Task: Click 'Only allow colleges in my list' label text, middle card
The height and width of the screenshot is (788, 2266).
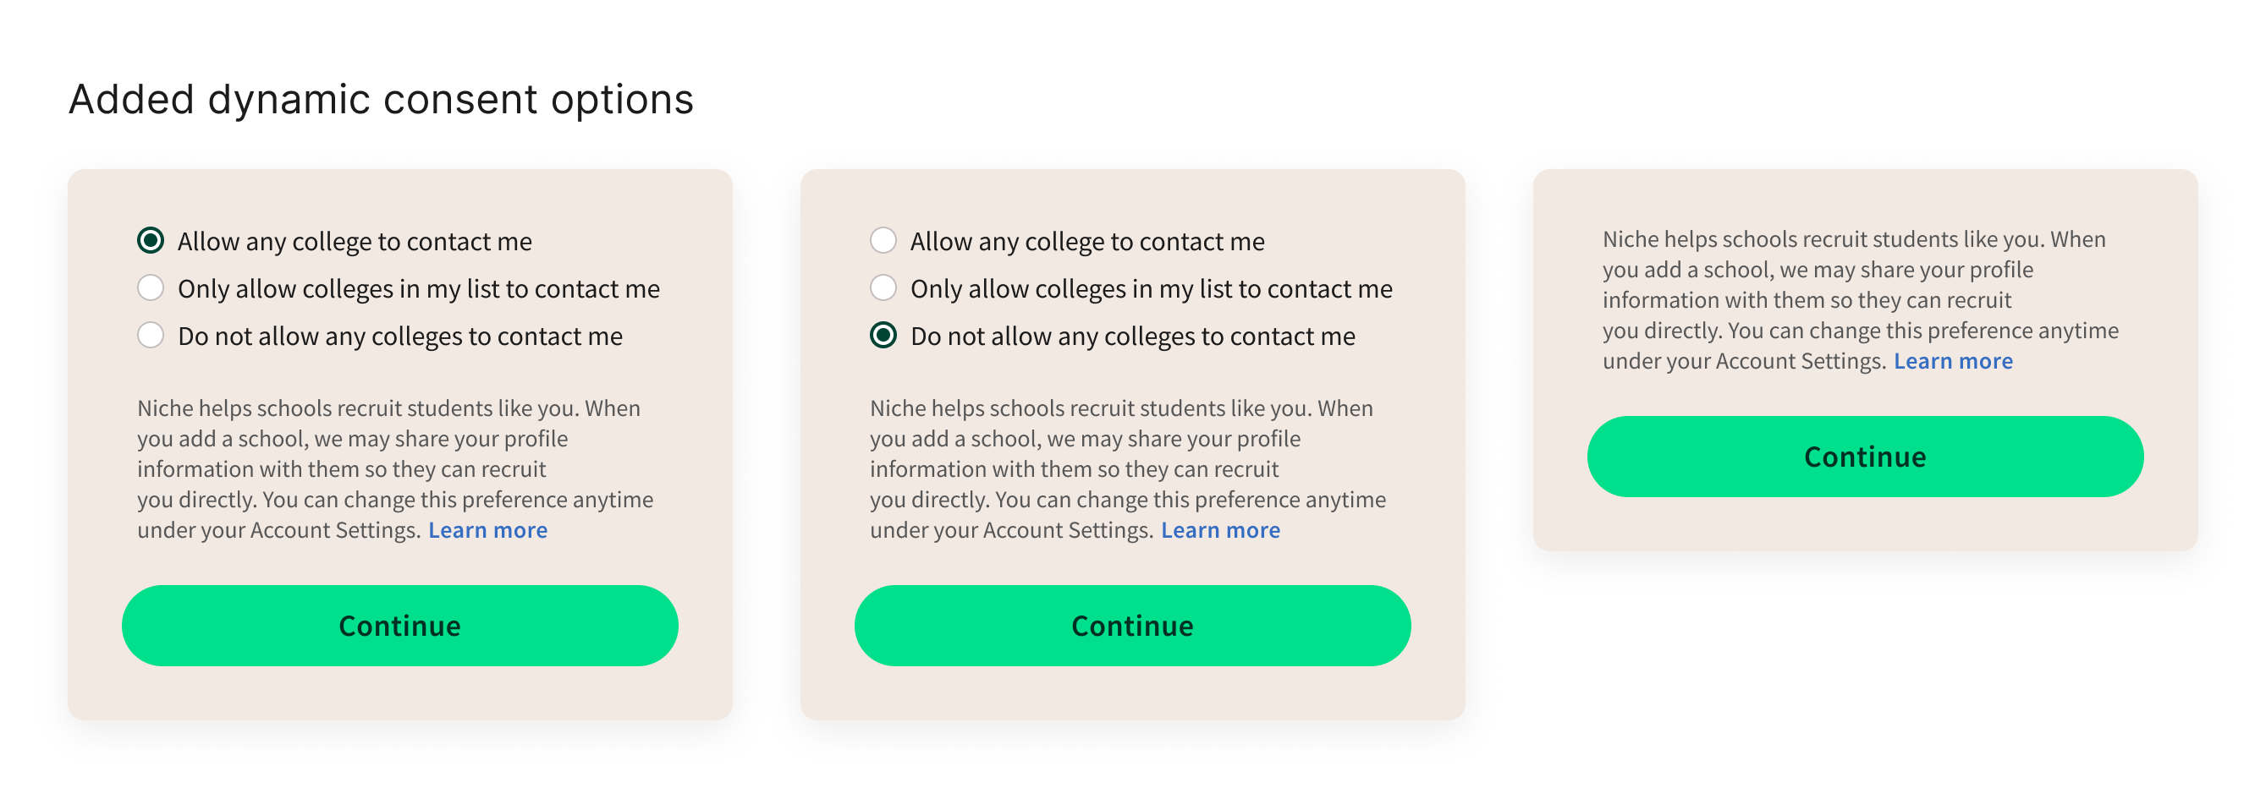Action: pyautogui.click(x=1152, y=289)
